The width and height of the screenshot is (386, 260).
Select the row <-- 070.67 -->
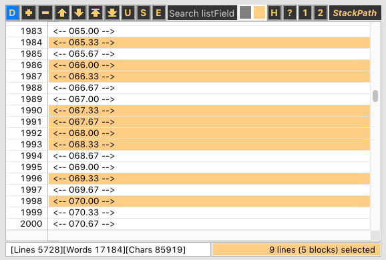(x=209, y=223)
